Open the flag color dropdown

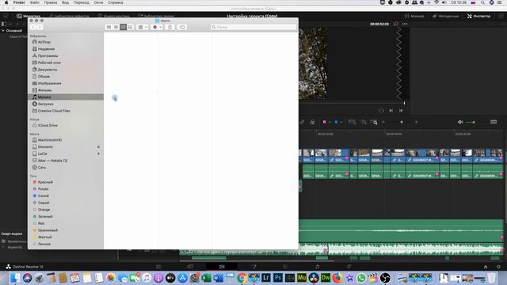[330, 122]
